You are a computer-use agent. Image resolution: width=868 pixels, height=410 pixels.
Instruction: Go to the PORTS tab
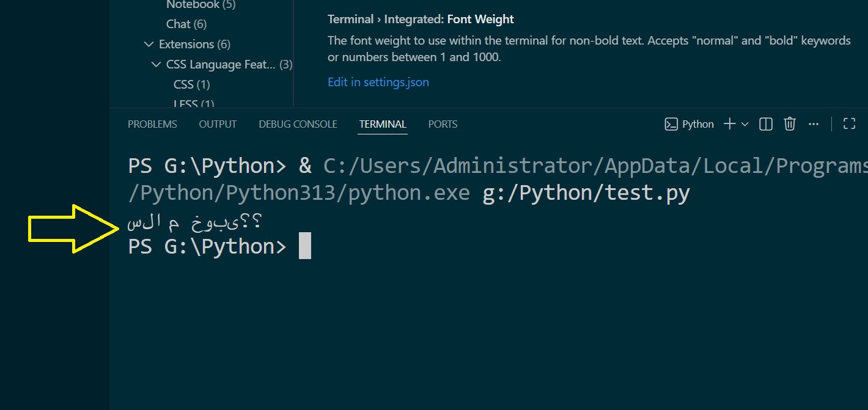point(443,124)
